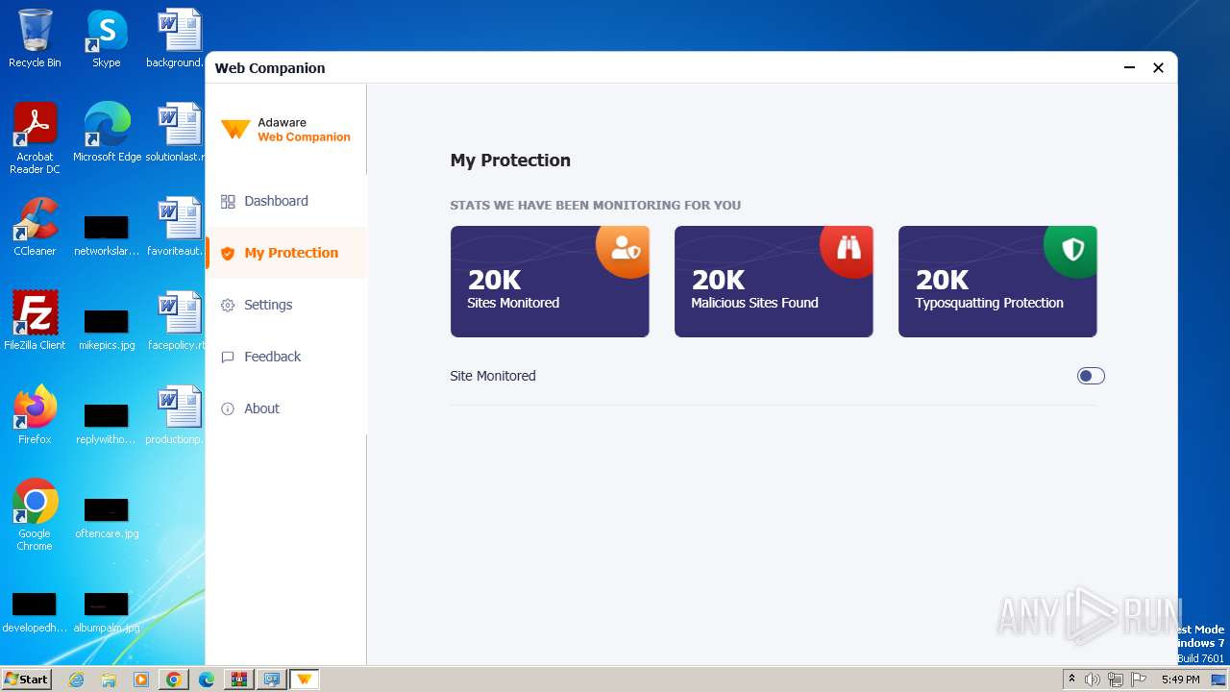The width and height of the screenshot is (1230, 692).
Task: Click the network tray icon
Action: (1116, 680)
